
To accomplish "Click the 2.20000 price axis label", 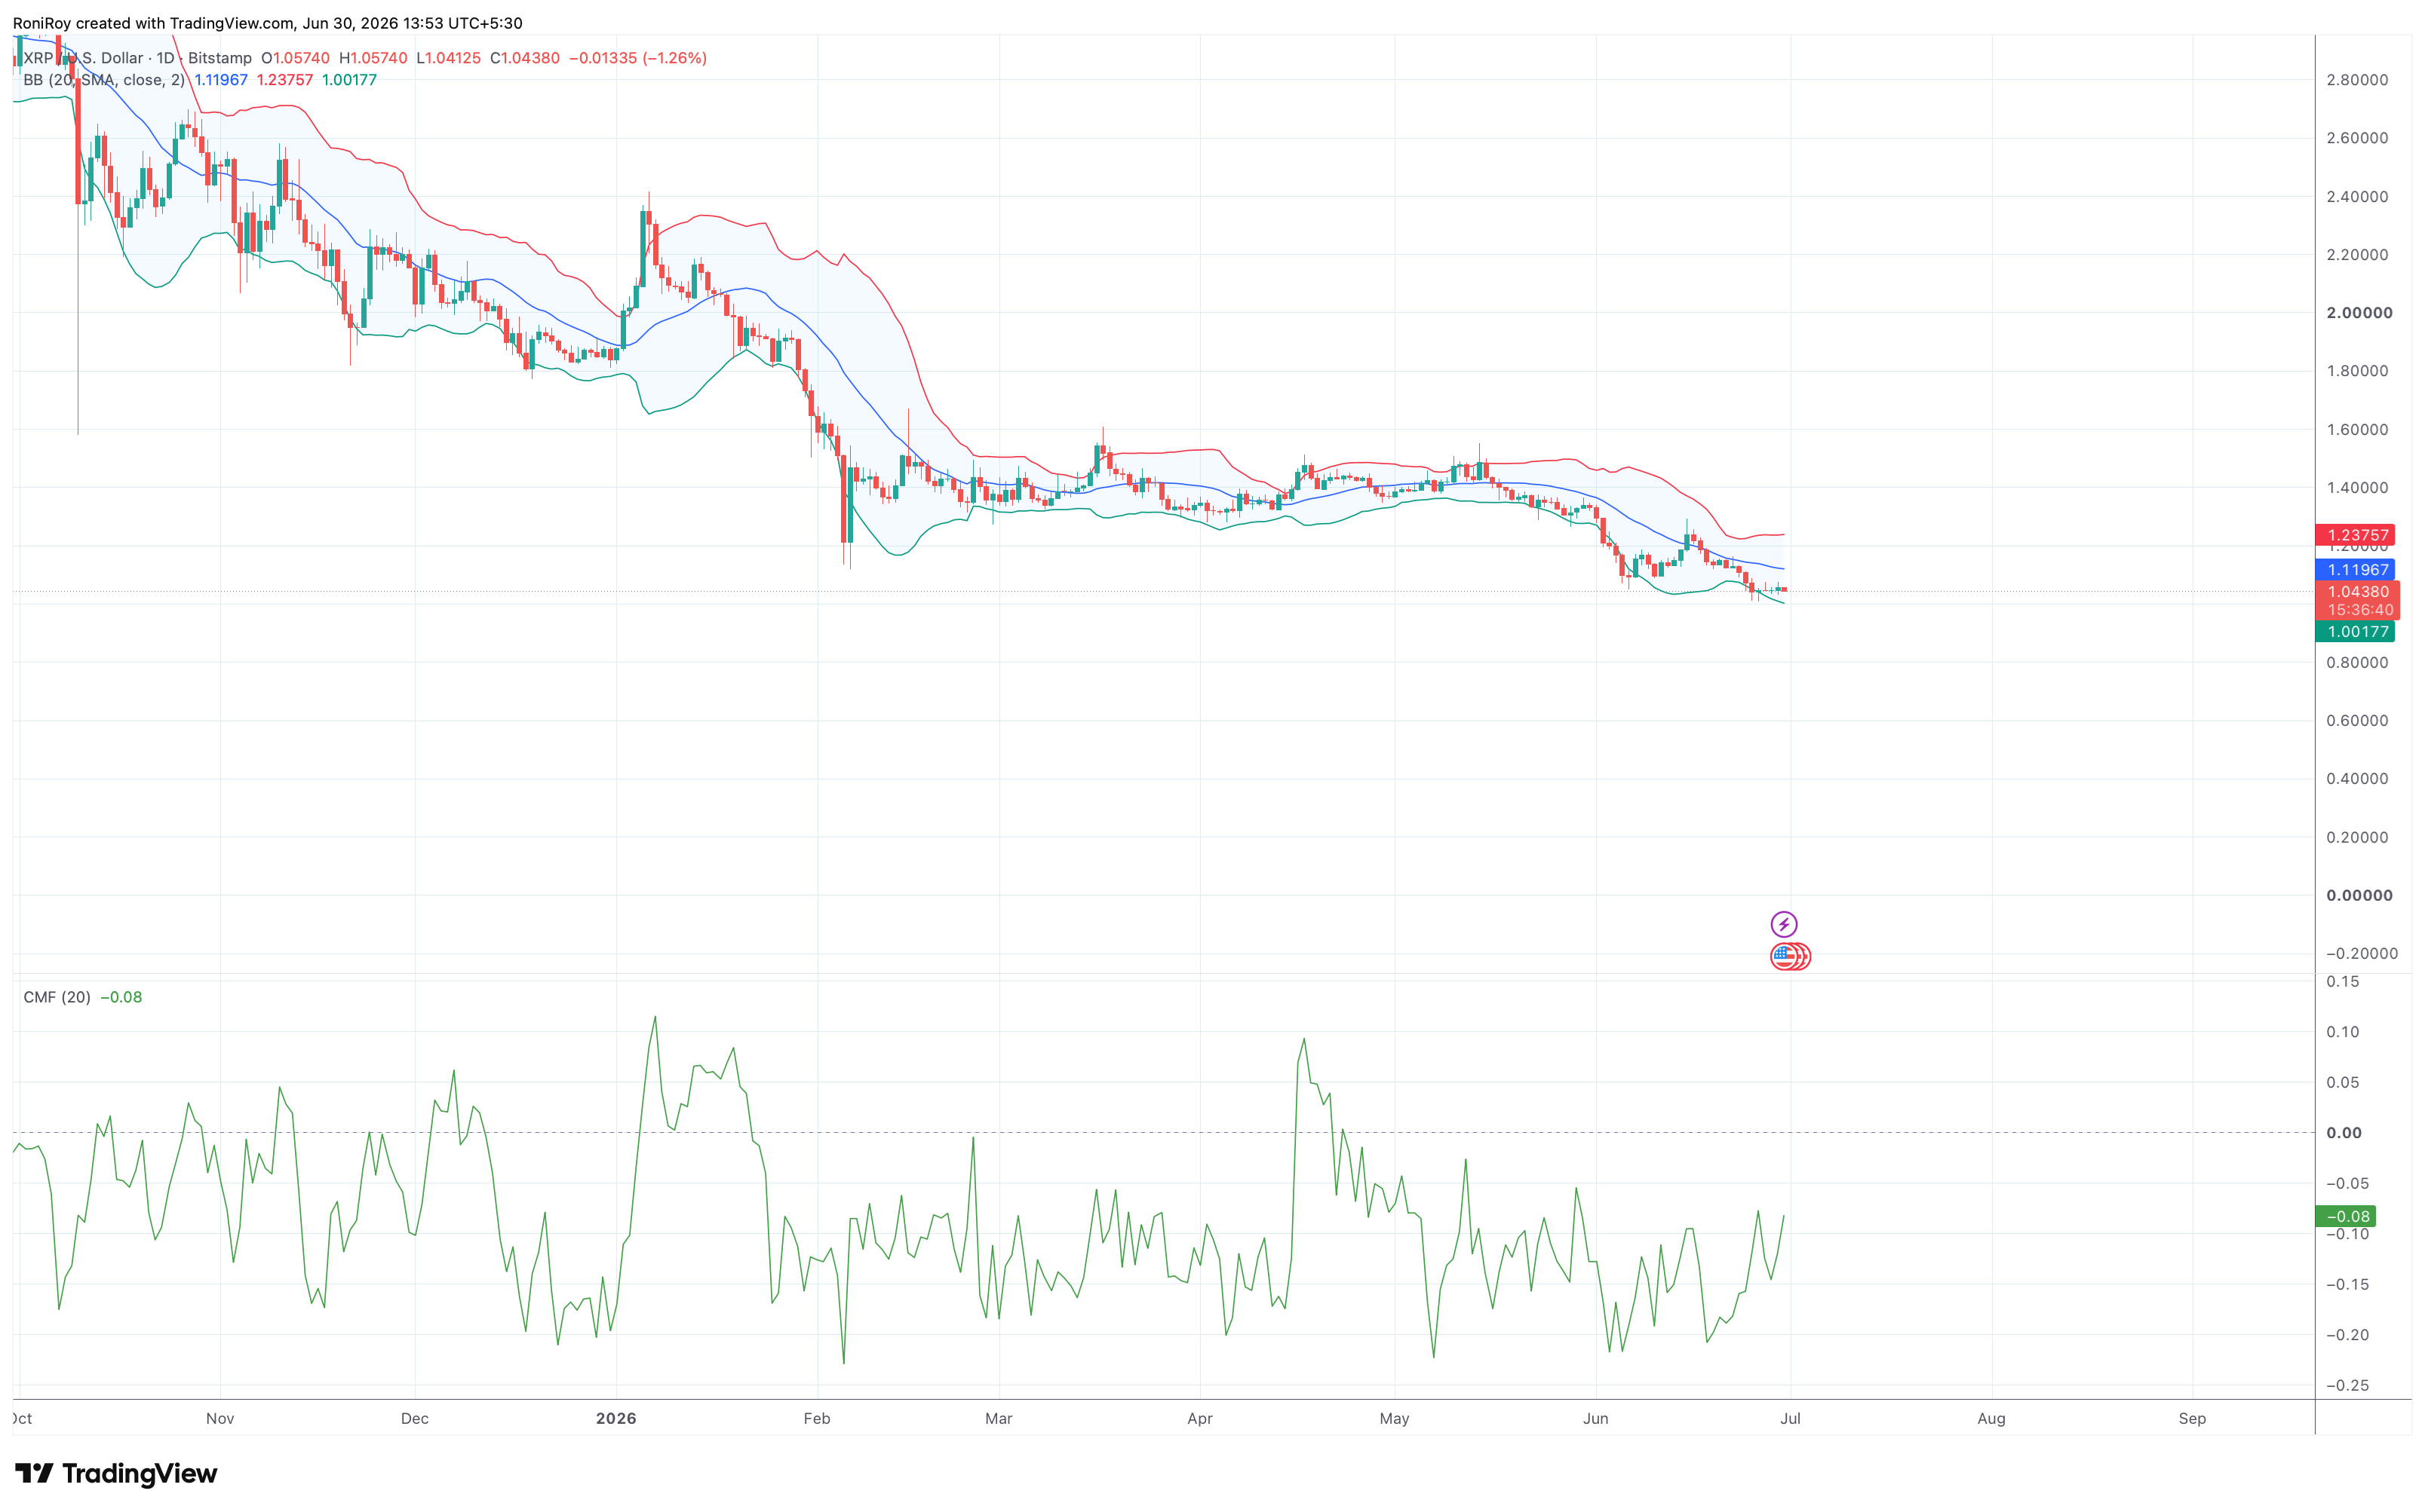I will tap(2357, 254).
